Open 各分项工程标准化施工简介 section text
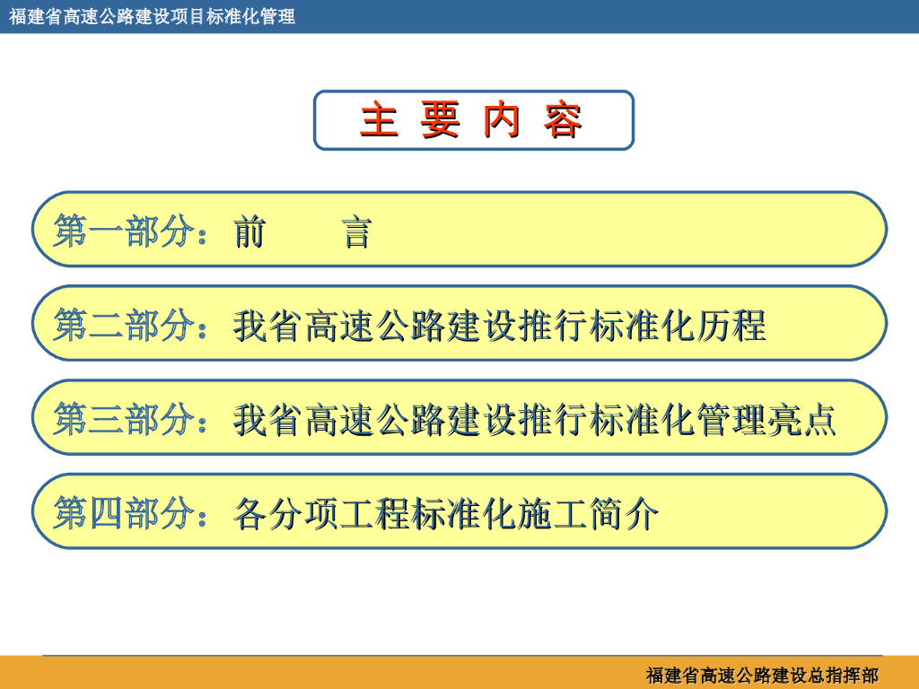The height and width of the screenshot is (689, 919). 446,513
